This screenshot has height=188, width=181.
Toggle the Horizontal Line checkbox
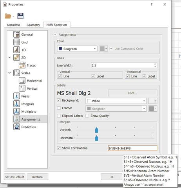[128, 76]
